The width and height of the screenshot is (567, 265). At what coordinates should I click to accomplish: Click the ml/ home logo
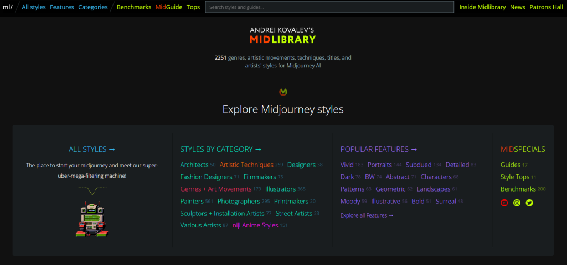pyautogui.click(x=8, y=7)
